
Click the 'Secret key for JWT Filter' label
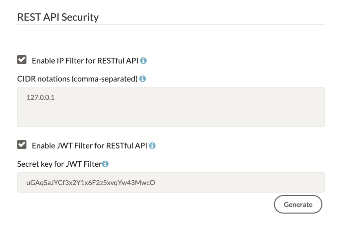[59, 164]
